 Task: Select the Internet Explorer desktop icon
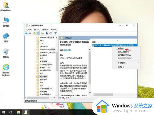point(6,70)
